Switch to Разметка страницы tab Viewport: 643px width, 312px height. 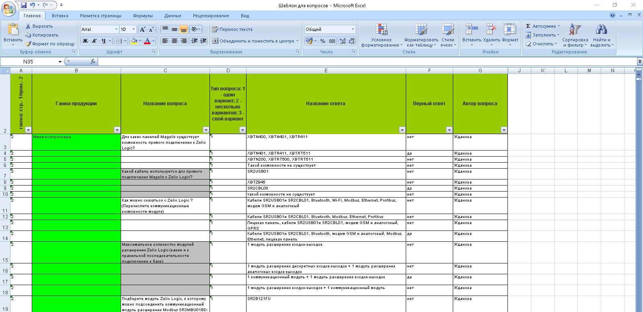pyautogui.click(x=101, y=16)
